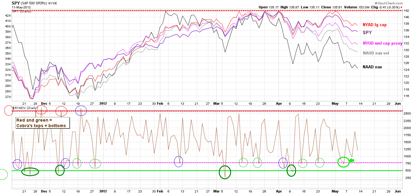Click the 126 price-axis label

[406, 63]
